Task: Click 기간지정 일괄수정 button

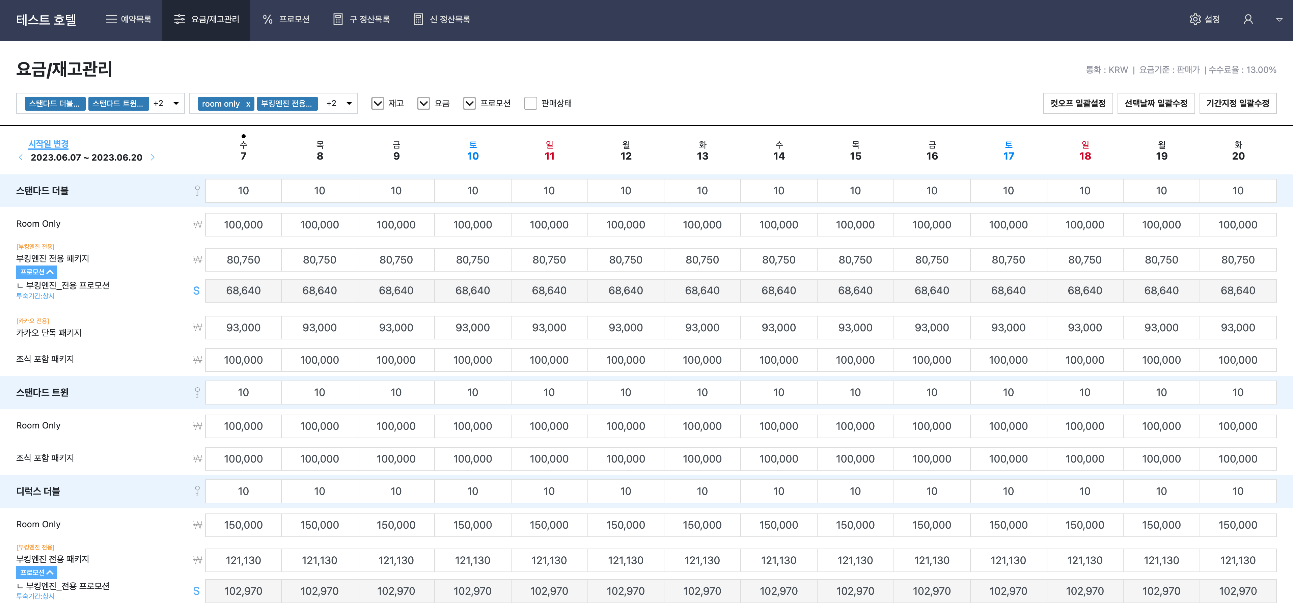Action: click(1238, 104)
